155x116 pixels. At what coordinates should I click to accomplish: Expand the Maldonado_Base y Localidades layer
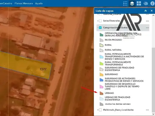98,110
